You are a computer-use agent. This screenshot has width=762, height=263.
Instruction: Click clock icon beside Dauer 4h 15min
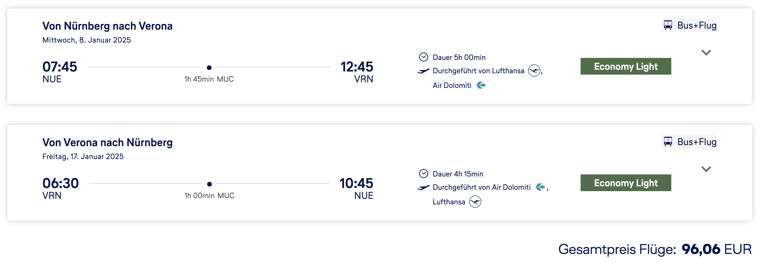(423, 174)
